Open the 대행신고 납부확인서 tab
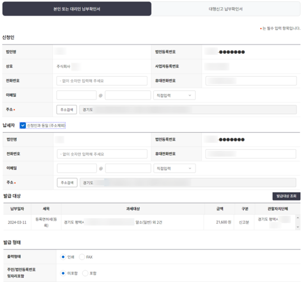 point(226,9)
